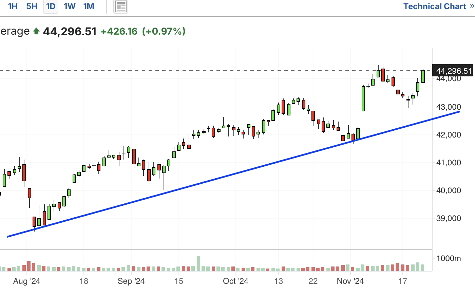
Task: Click the Aug '24 date label
Action: pyautogui.click(x=27, y=281)
